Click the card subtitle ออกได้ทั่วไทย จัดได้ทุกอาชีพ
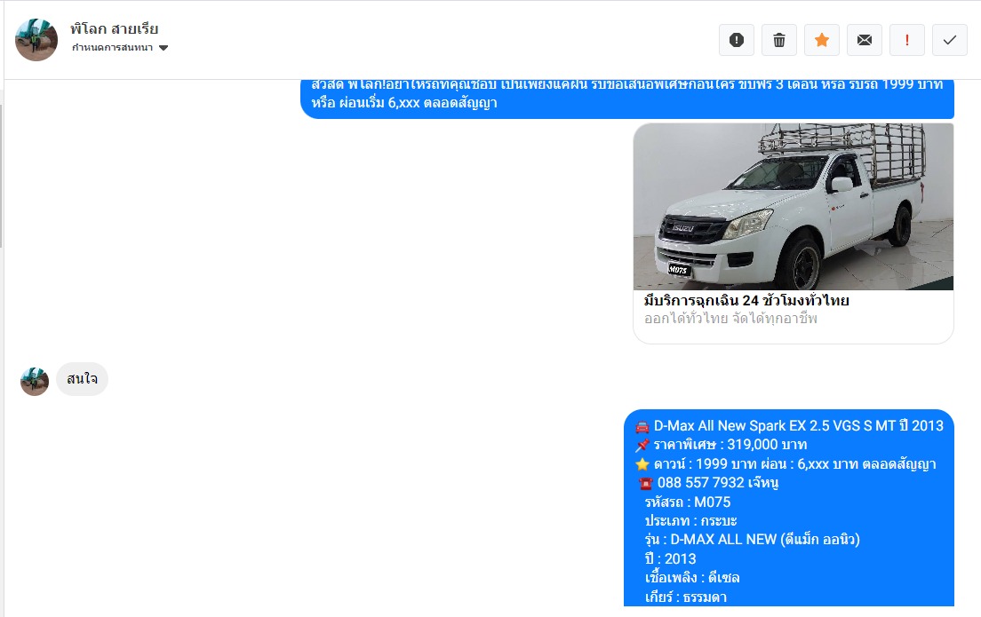 tap(730, 319)
